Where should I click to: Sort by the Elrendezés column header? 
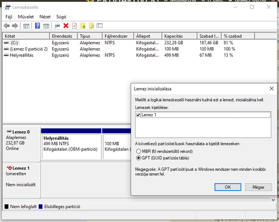[63, 36]
